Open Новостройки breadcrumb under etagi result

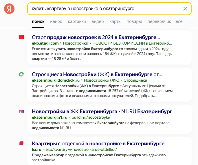(76, 43)
